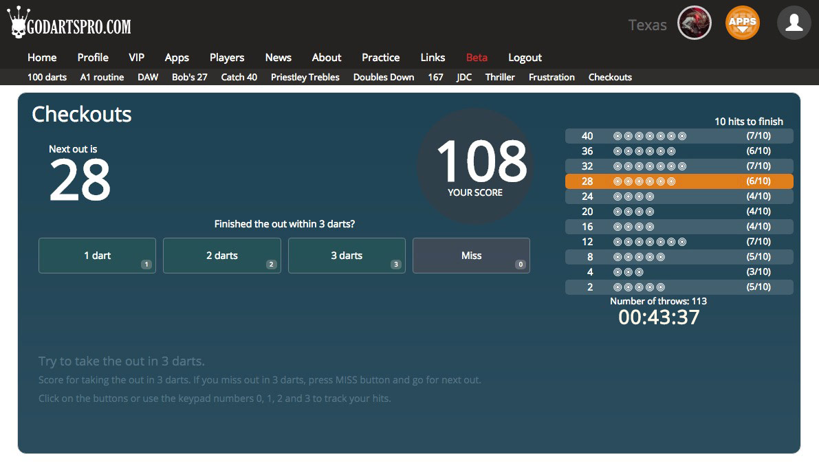Go to the Players menu

(x=227, y=58)
